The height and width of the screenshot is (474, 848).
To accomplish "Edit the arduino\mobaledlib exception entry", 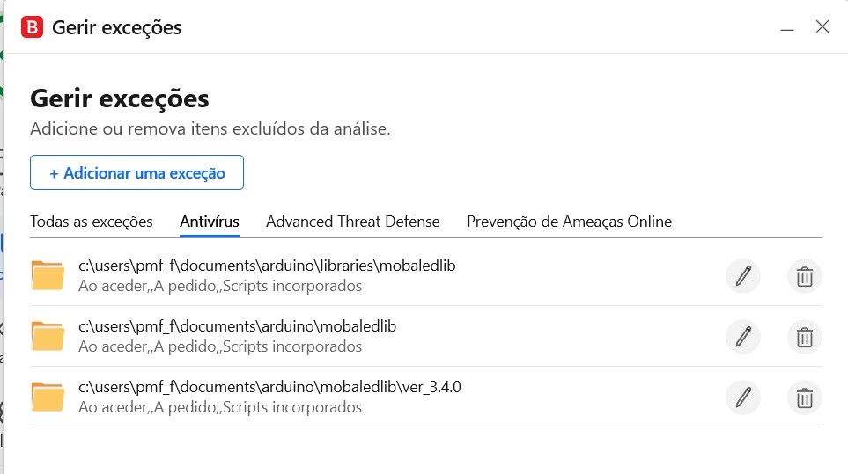I will pyautogui.click(x=742, y=337).
